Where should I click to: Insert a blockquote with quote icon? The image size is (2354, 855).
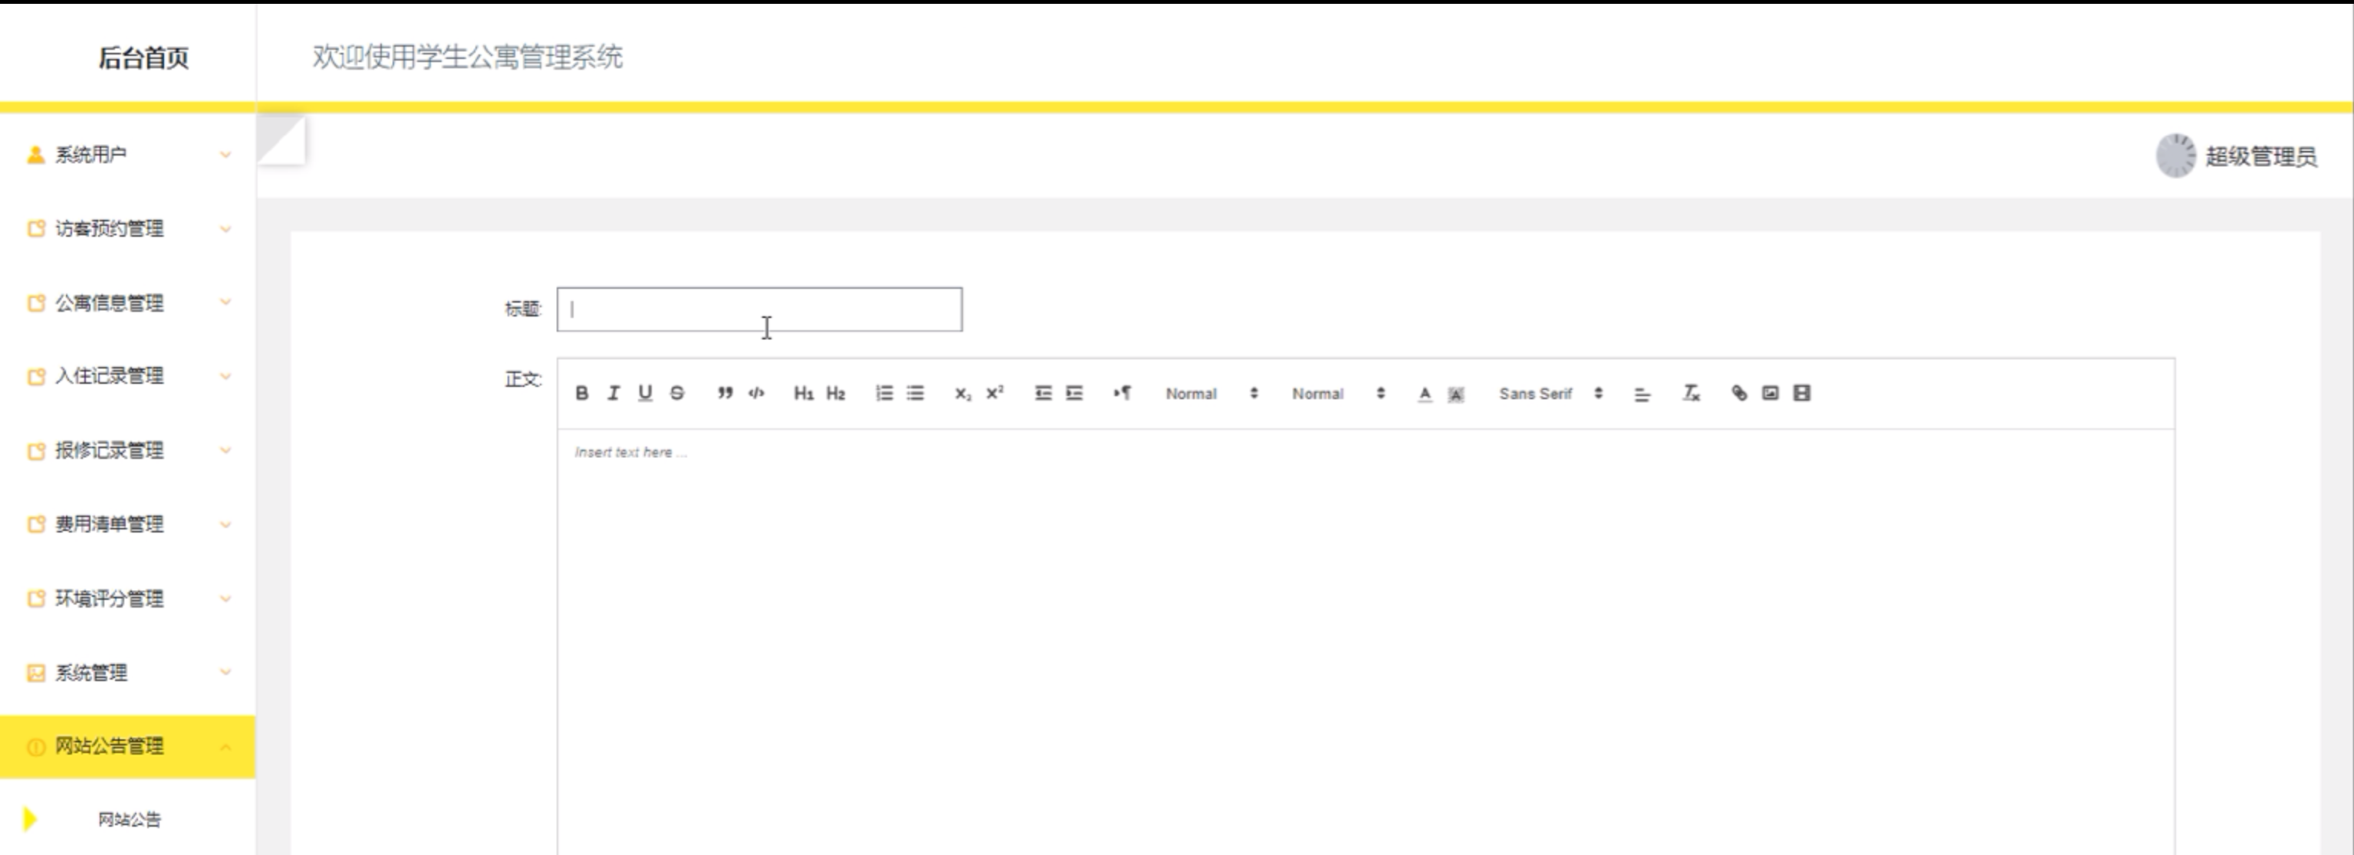[x=725, y=393]
